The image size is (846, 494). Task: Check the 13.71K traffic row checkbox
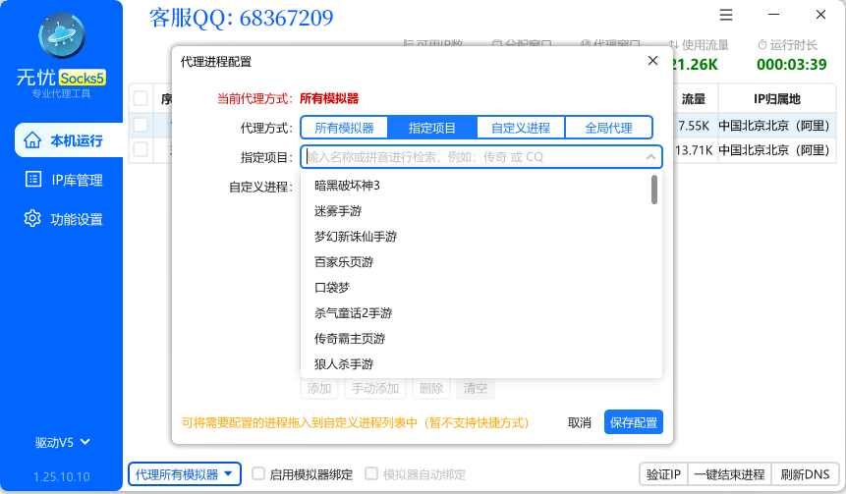click(141, 149)
